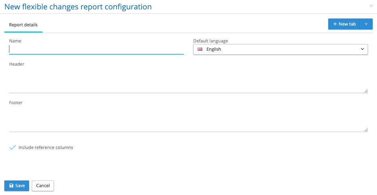Click the chevron in the English selector

click(362, 49)
